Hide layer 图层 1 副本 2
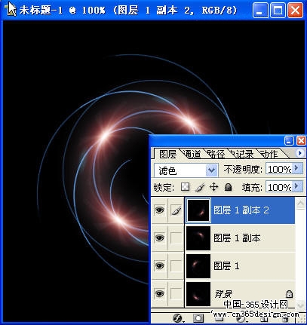The height and width of the screenshot is (325, 307). 159,210
